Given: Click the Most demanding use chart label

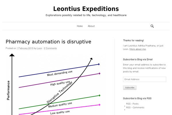Looking at the screenshot, I should (60, 73).
